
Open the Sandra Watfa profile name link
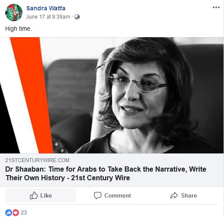(x=46, y=8)
